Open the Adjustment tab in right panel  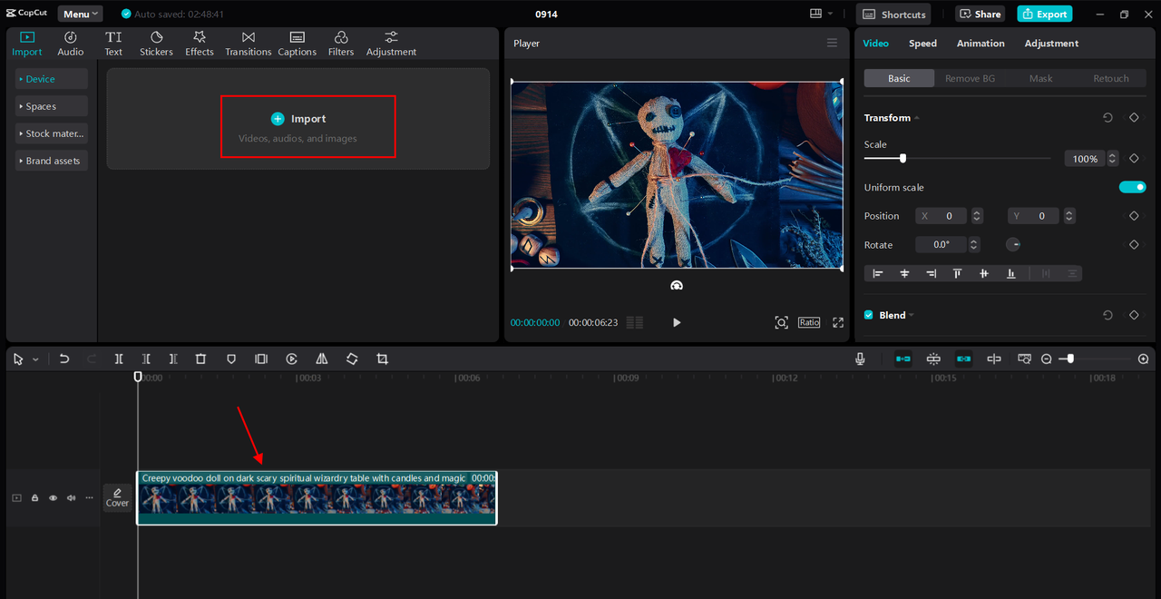coord(1051,44)
